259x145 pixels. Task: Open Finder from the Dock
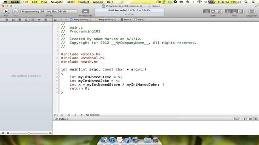104,140
